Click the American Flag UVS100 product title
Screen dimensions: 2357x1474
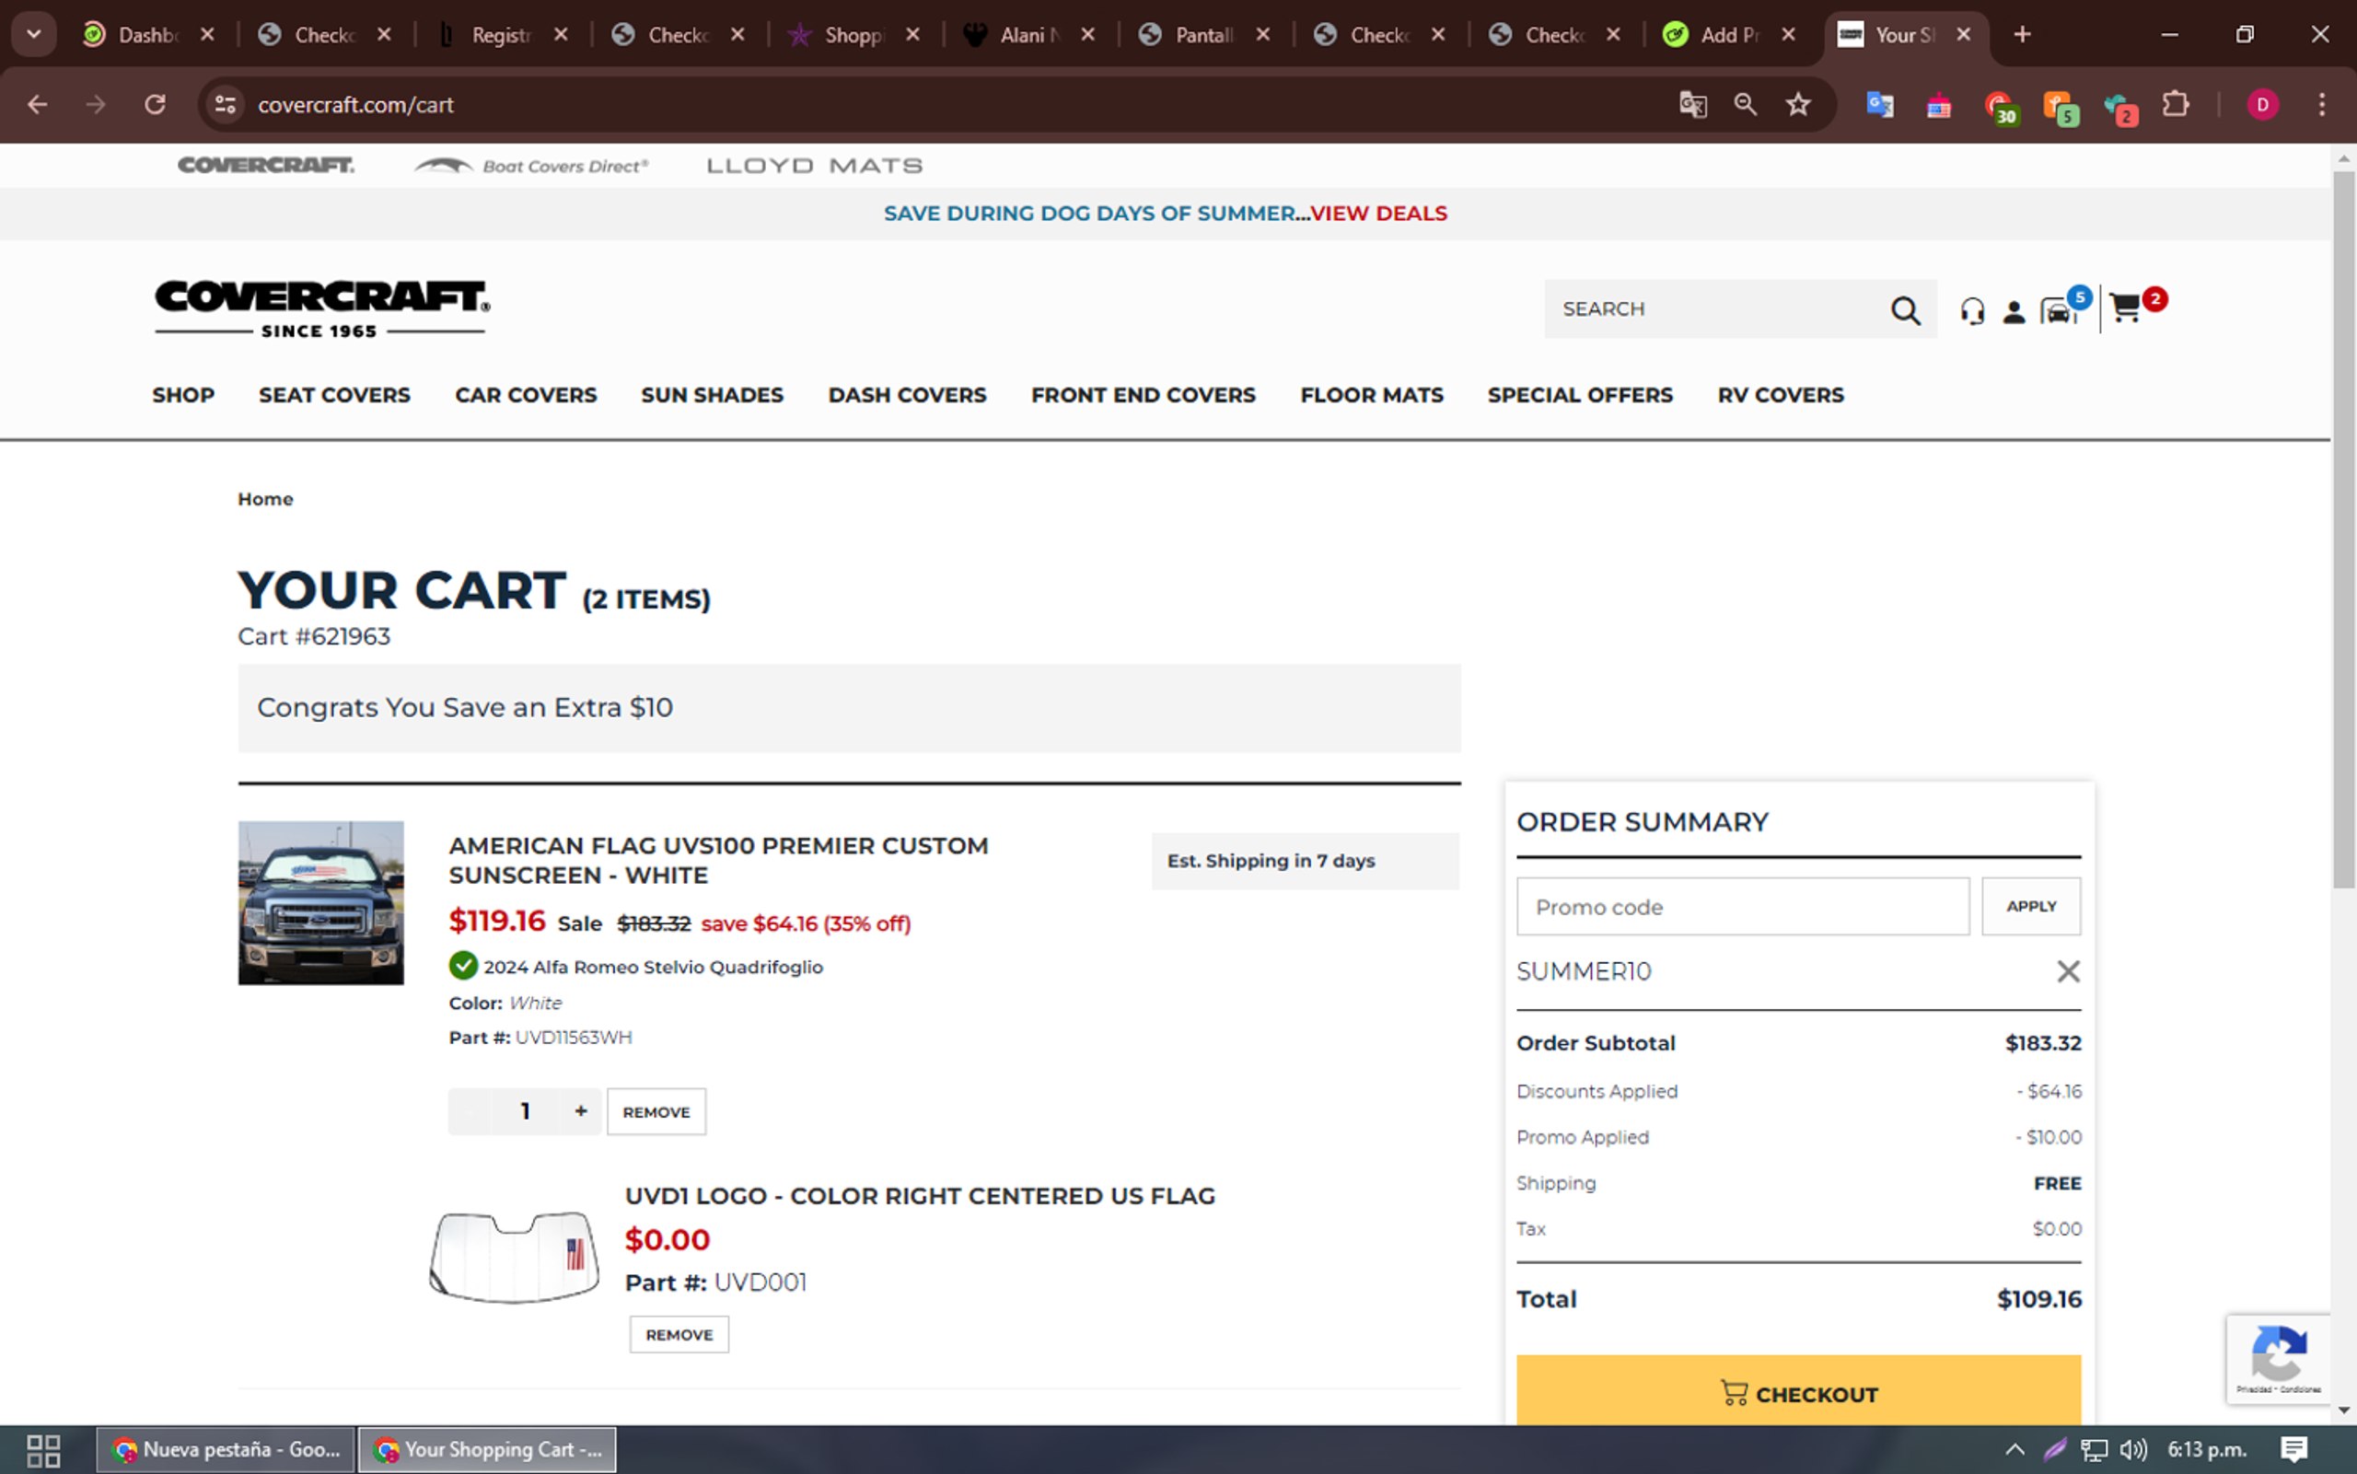coord(718,860)
